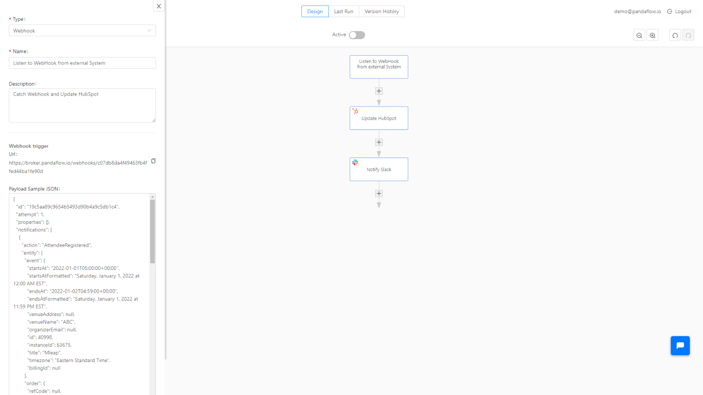Image resolution: width=703 pixels, height=395 pixels.
Task: Enable the Active workflow toggle
Action: pyautogui.click(x=357, y=35)
